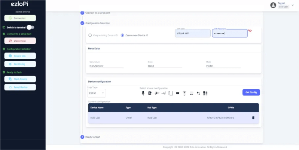Open Device Info from the sidebar

pos(20,56)
